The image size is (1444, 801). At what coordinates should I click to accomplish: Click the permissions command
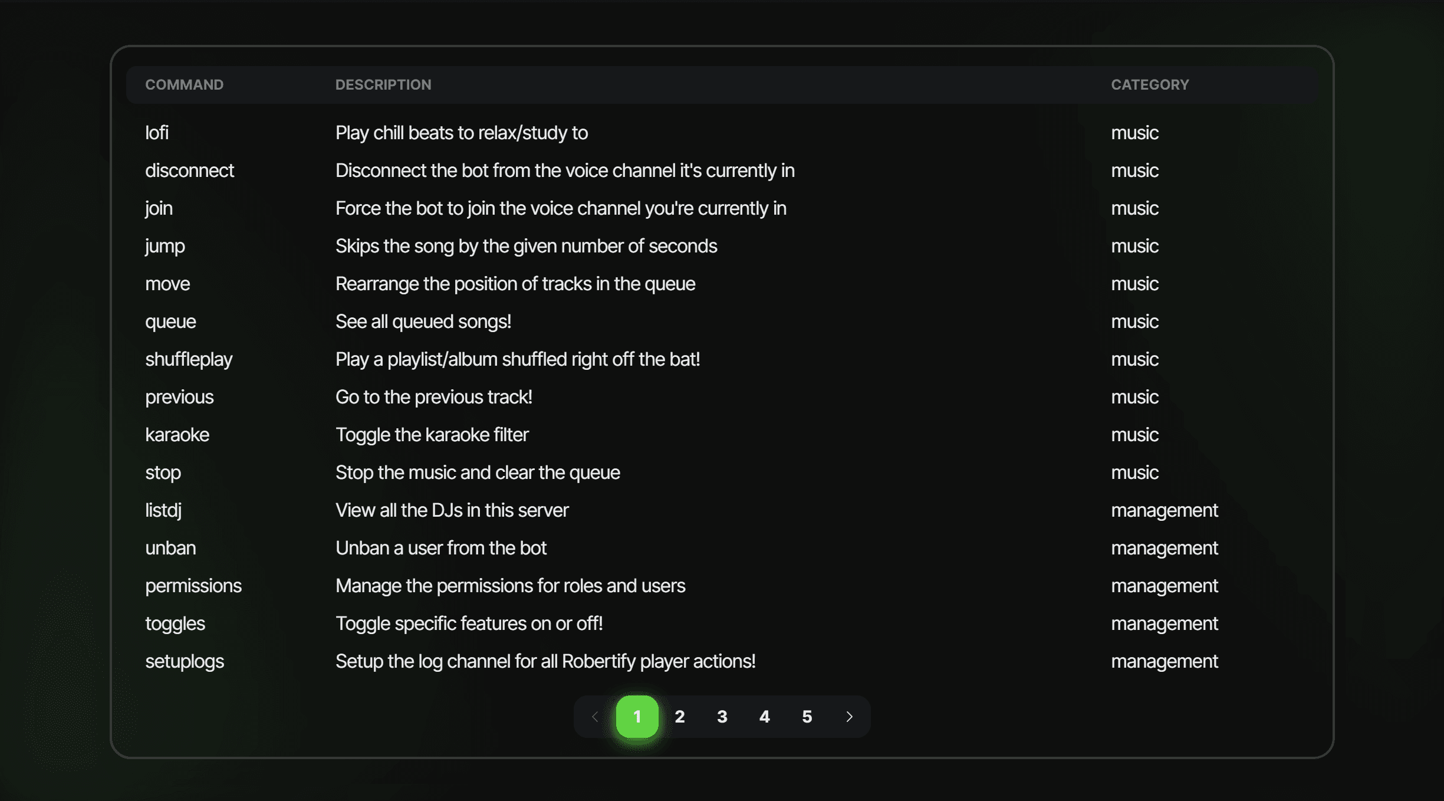coord(193,586)
